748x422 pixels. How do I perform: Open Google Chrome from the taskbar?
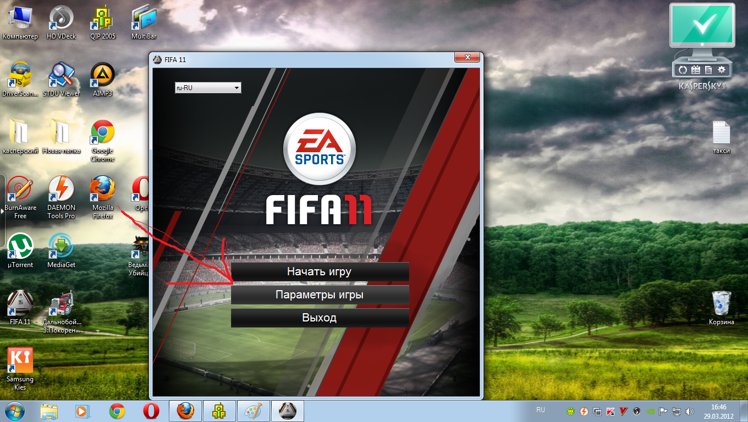(117, 411)
